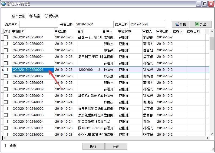Click the 查找 search button
The height and width of the screenshot is (153, 215).
pyautogui.click(x=180, y=24)
